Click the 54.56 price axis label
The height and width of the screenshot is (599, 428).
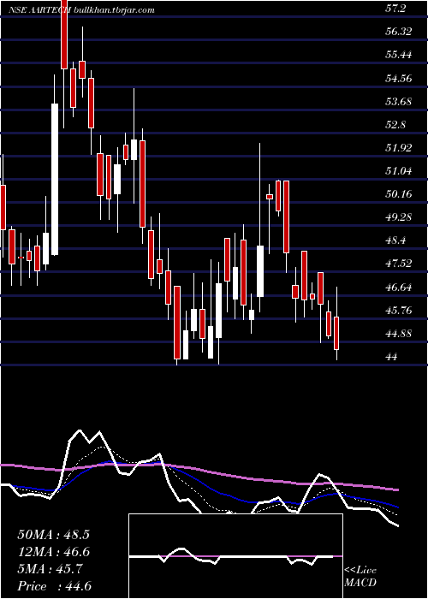399,79
